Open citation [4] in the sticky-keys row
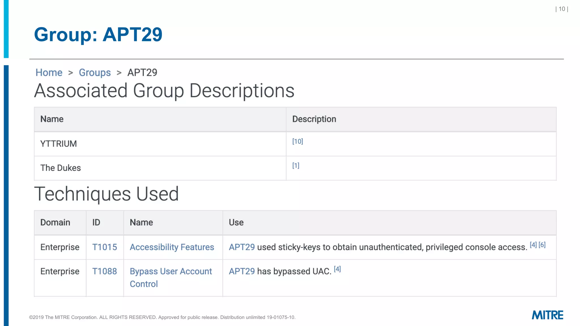 point(533,245)
